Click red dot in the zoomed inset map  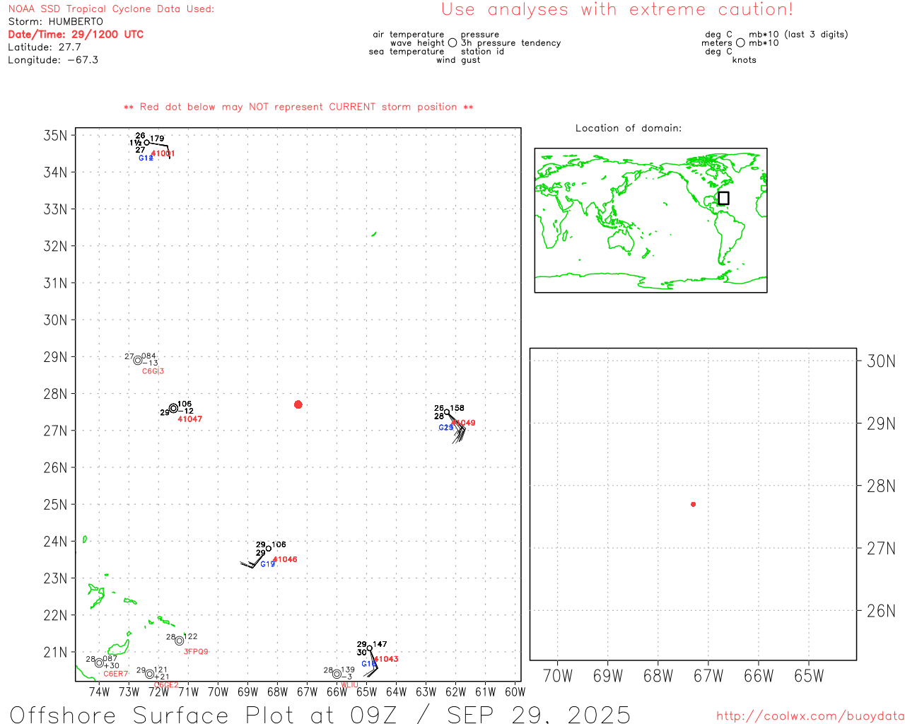pos(693,504)
